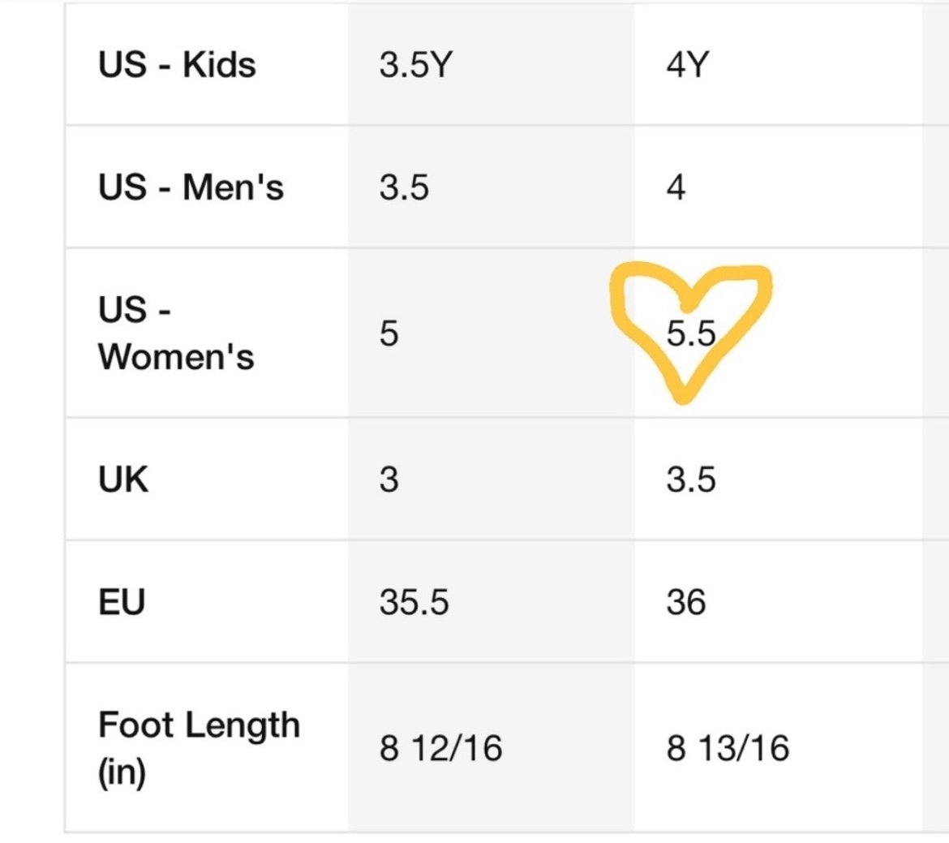
Task: Click the UK size 3.5 cell
Action: (779, 479)
